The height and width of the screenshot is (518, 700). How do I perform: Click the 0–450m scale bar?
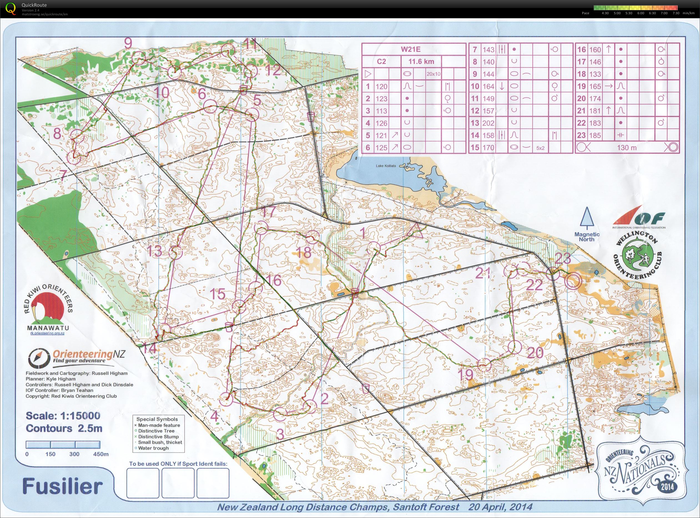(63, 445)
